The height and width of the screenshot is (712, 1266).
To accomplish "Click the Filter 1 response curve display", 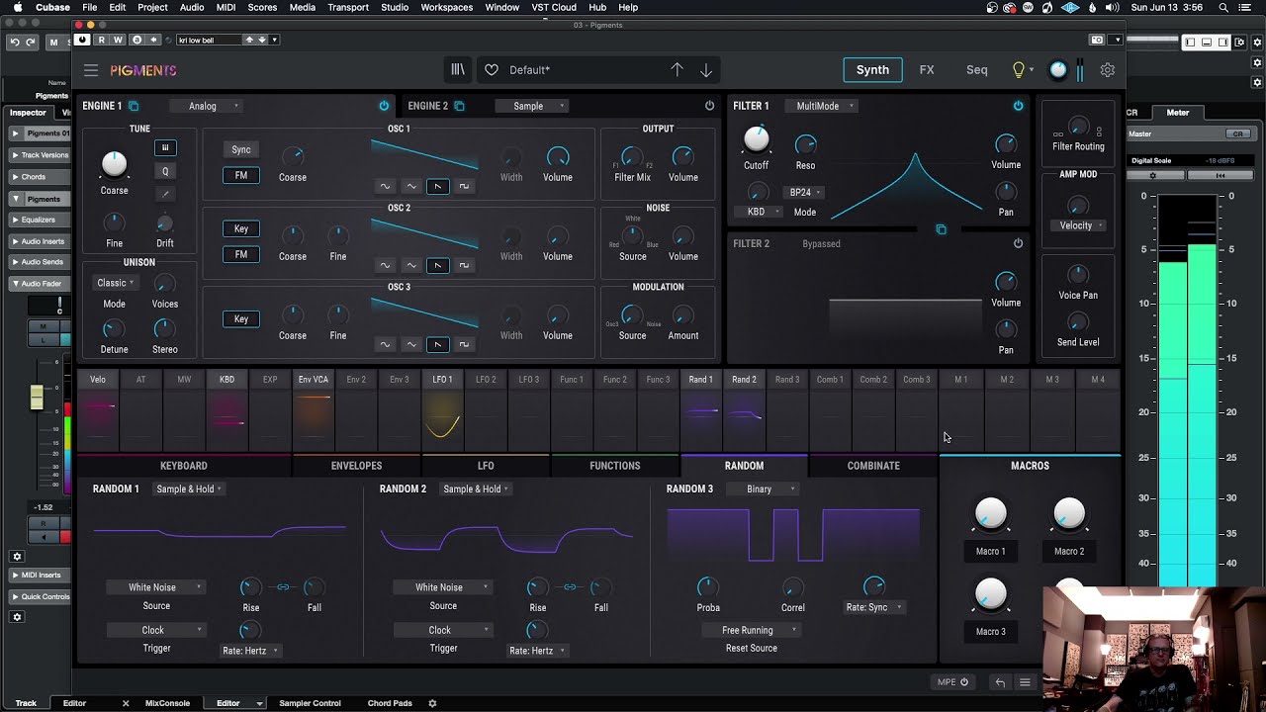I will (x=906, y=184).
